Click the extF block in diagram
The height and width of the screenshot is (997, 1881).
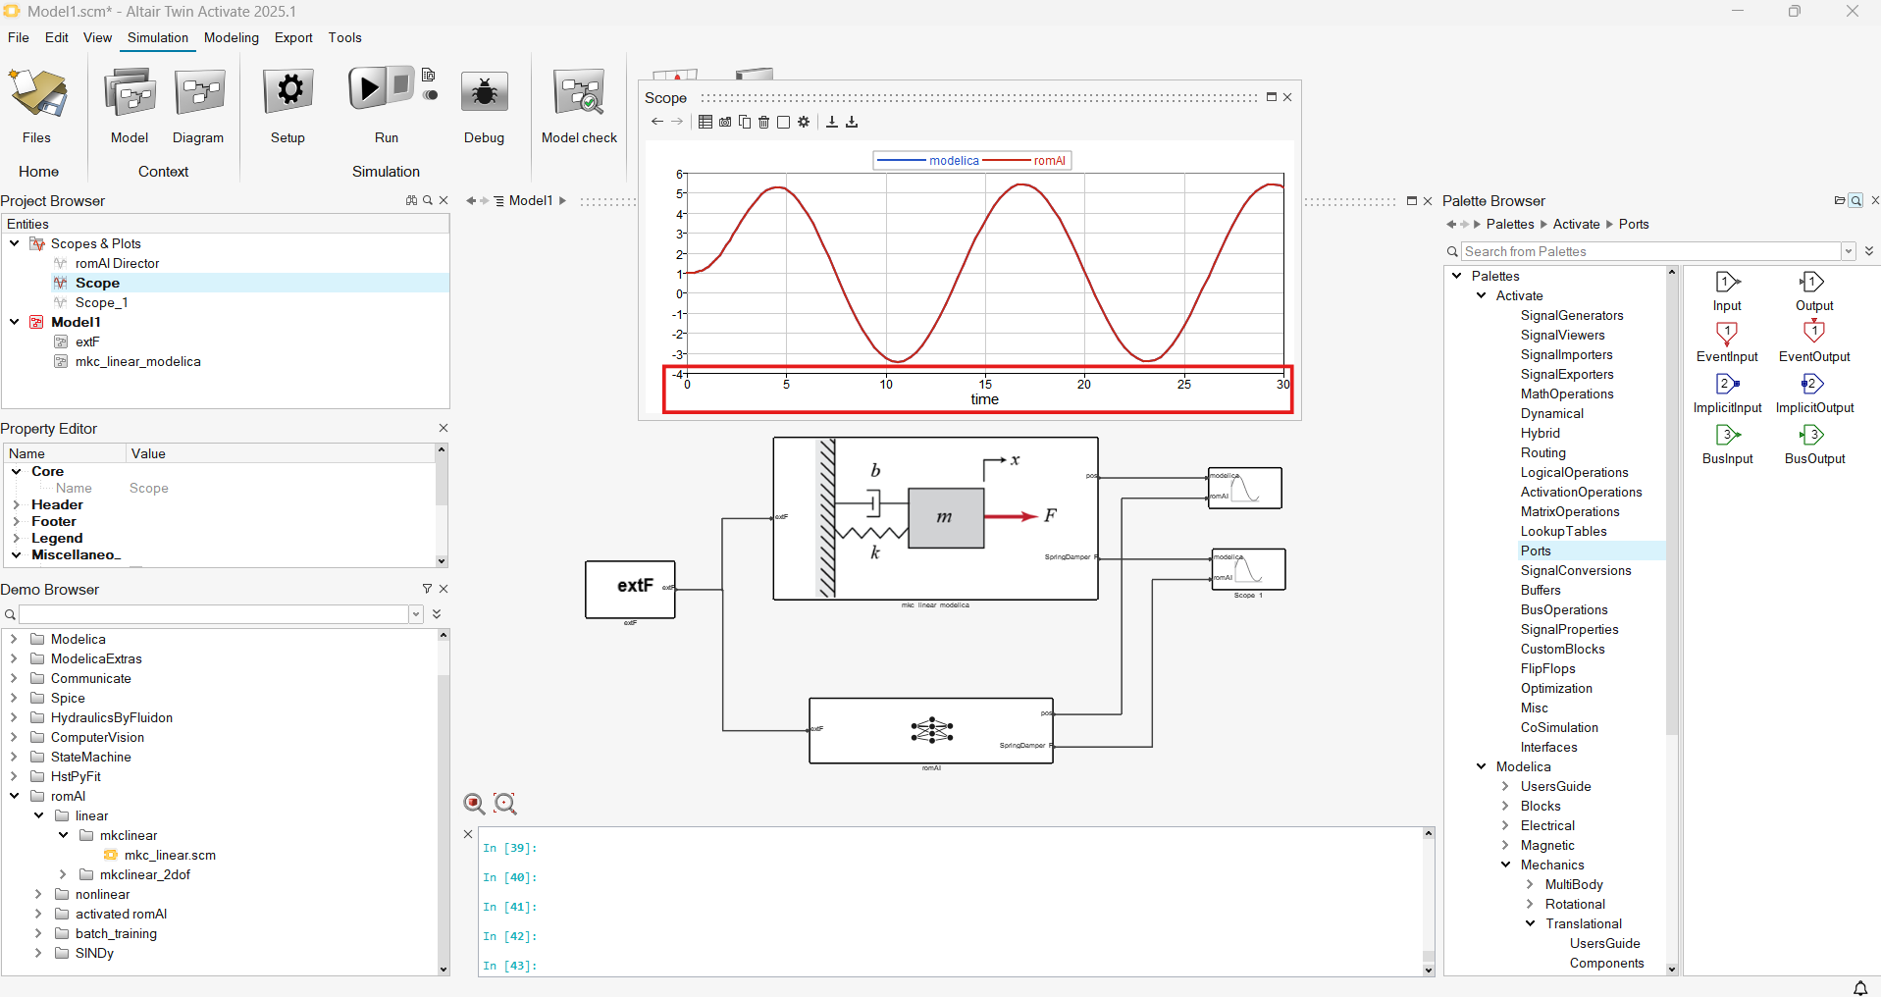click(x=630, y=589)
